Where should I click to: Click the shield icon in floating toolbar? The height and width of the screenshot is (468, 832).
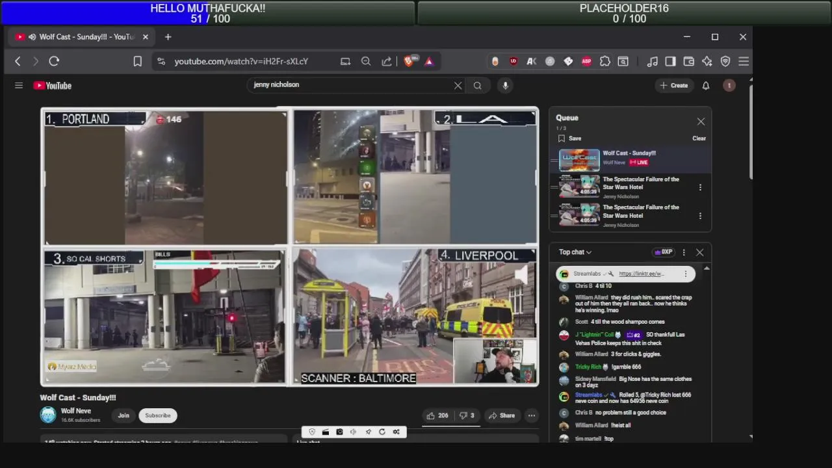tap(312, 432)
